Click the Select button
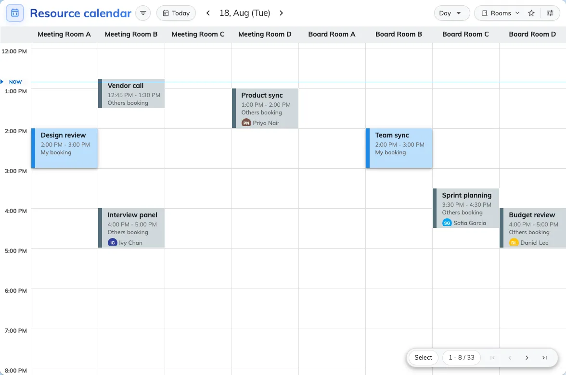 pyautogui.click(x=423, y=357)
